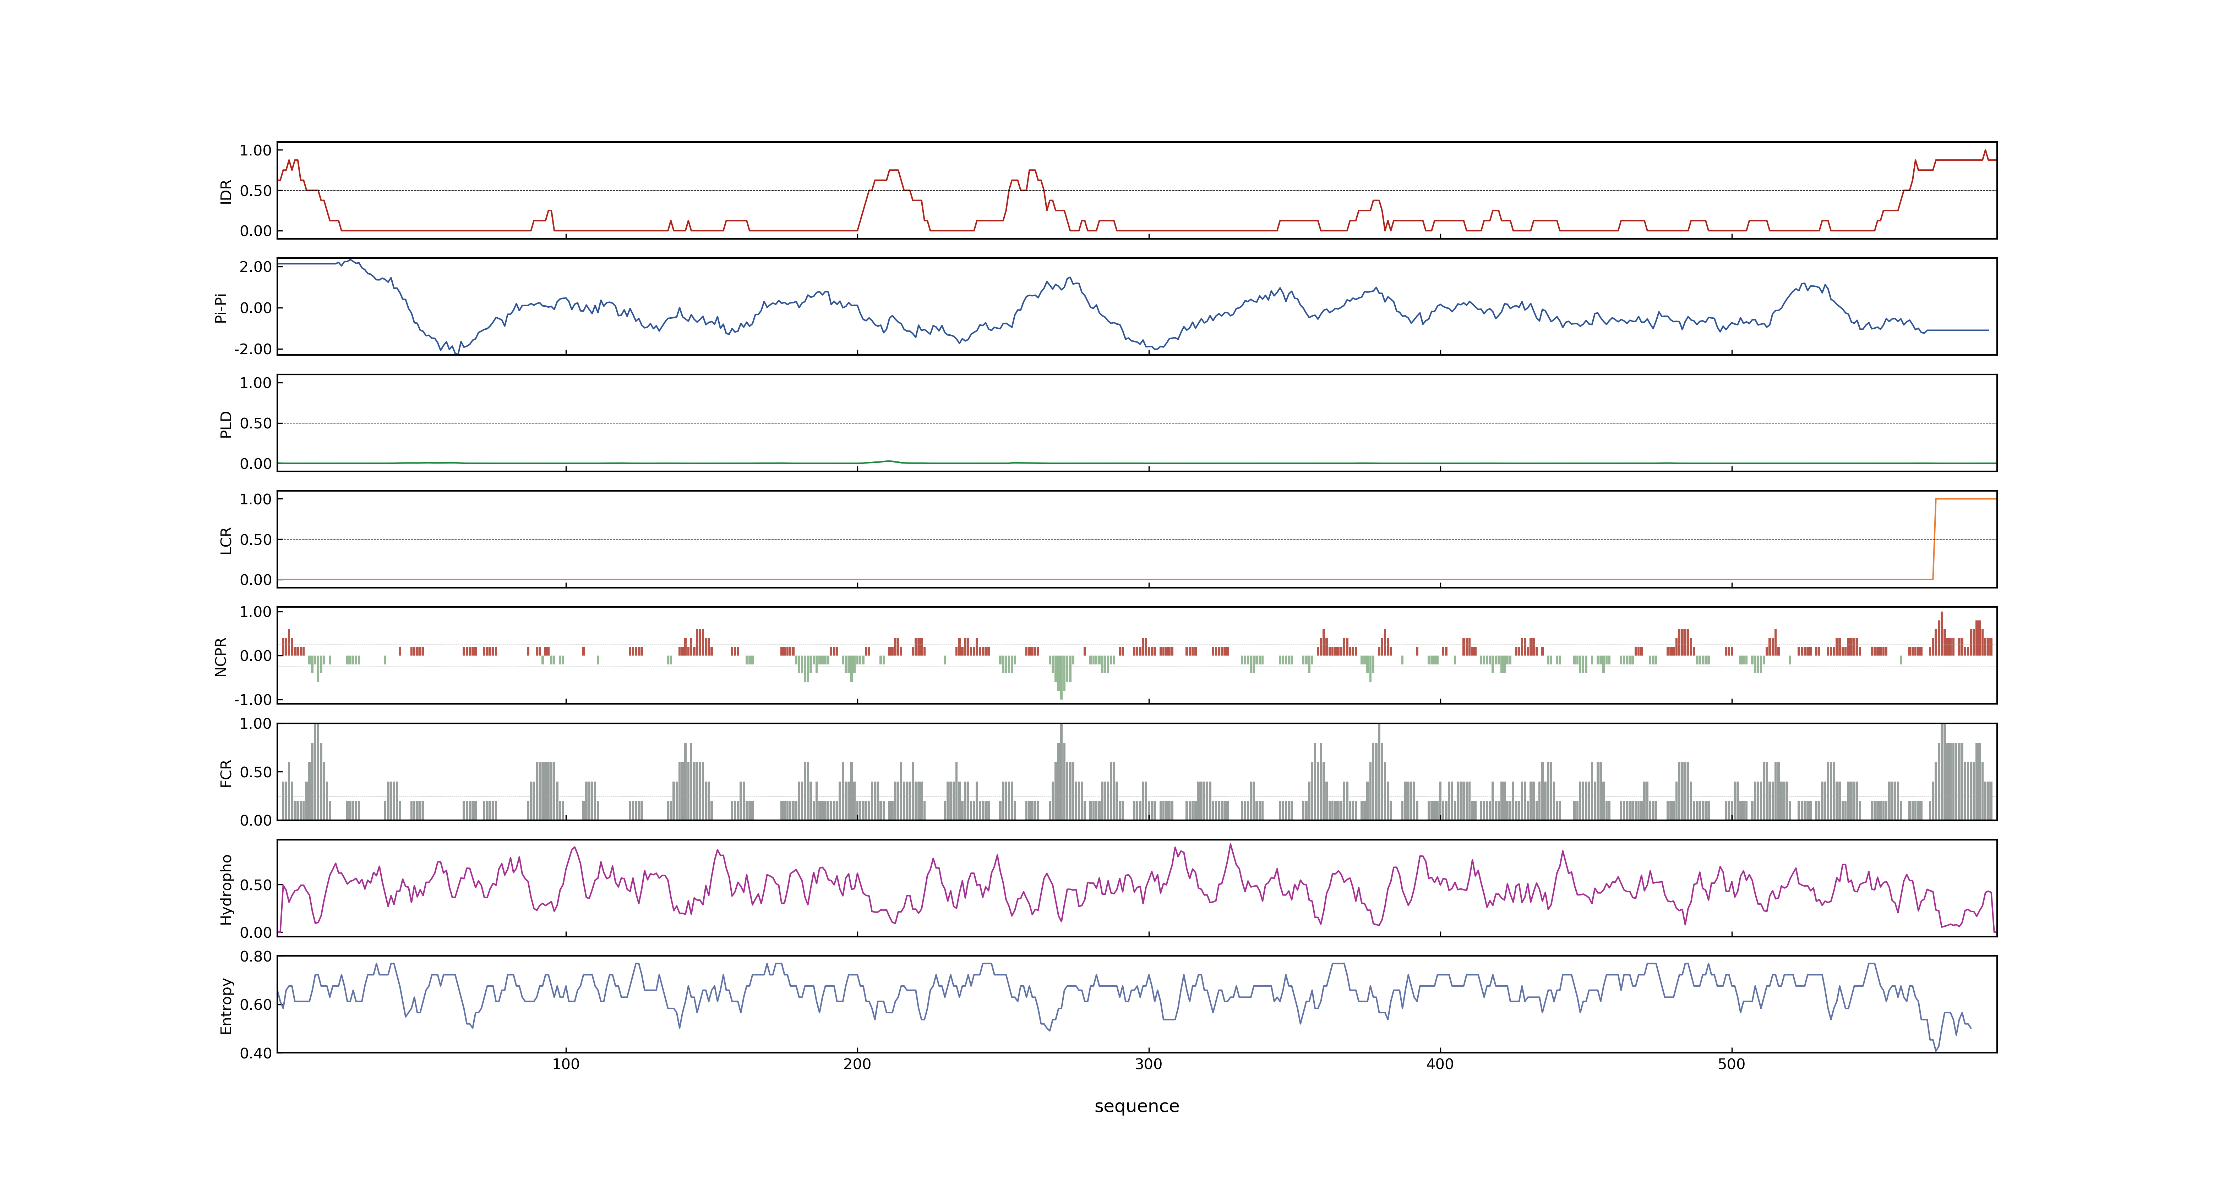Click the orange LCR step rising to 1.00
Viewport: 2219px width, 1183px height.
pyautogui.click(x=1935, y=539)
